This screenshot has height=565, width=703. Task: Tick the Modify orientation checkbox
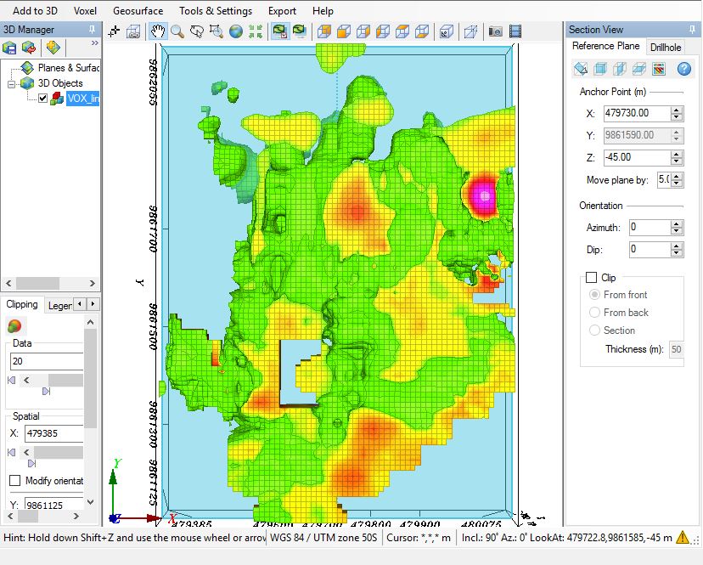pos(14,481)
